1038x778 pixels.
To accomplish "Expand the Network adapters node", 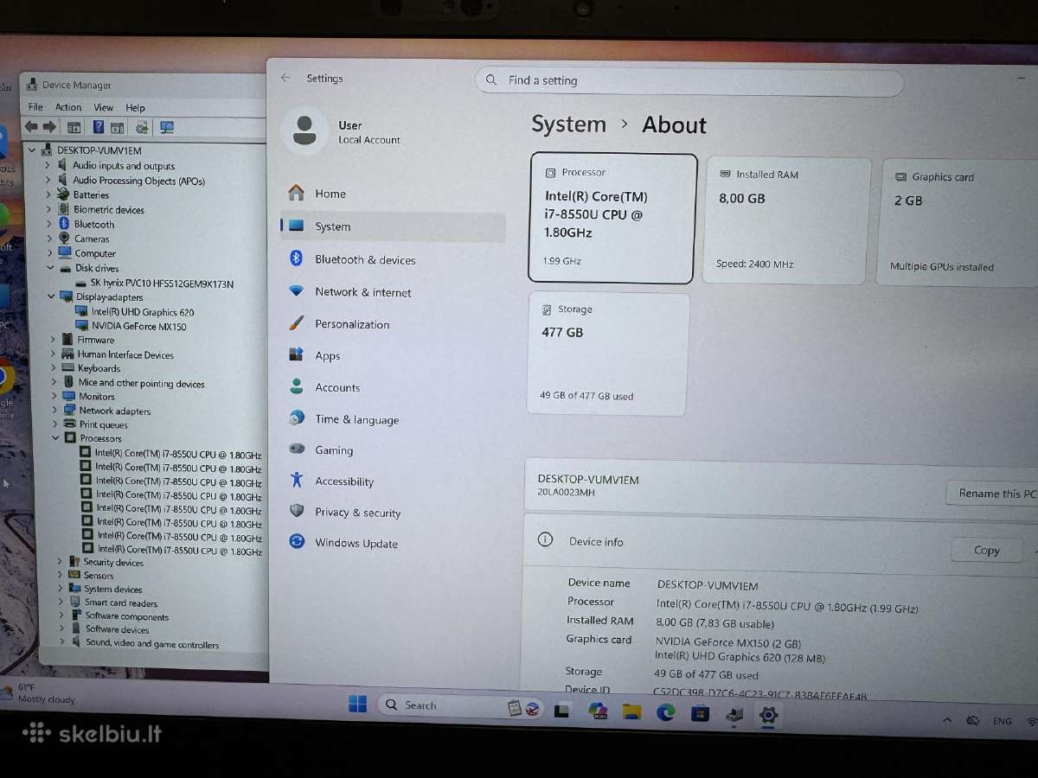I will pos(54,411).
